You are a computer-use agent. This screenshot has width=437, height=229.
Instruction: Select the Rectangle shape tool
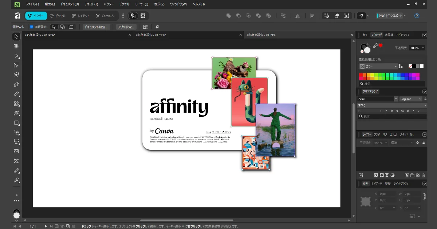(16, 123)
